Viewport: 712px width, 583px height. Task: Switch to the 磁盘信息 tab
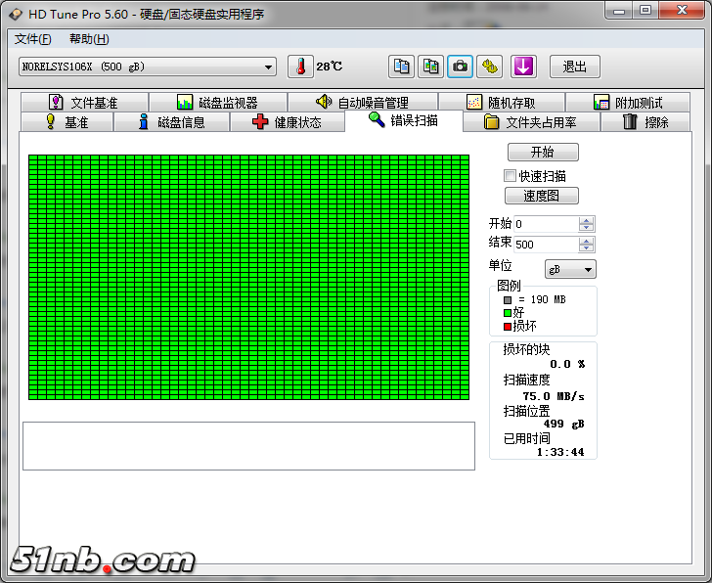171,122
